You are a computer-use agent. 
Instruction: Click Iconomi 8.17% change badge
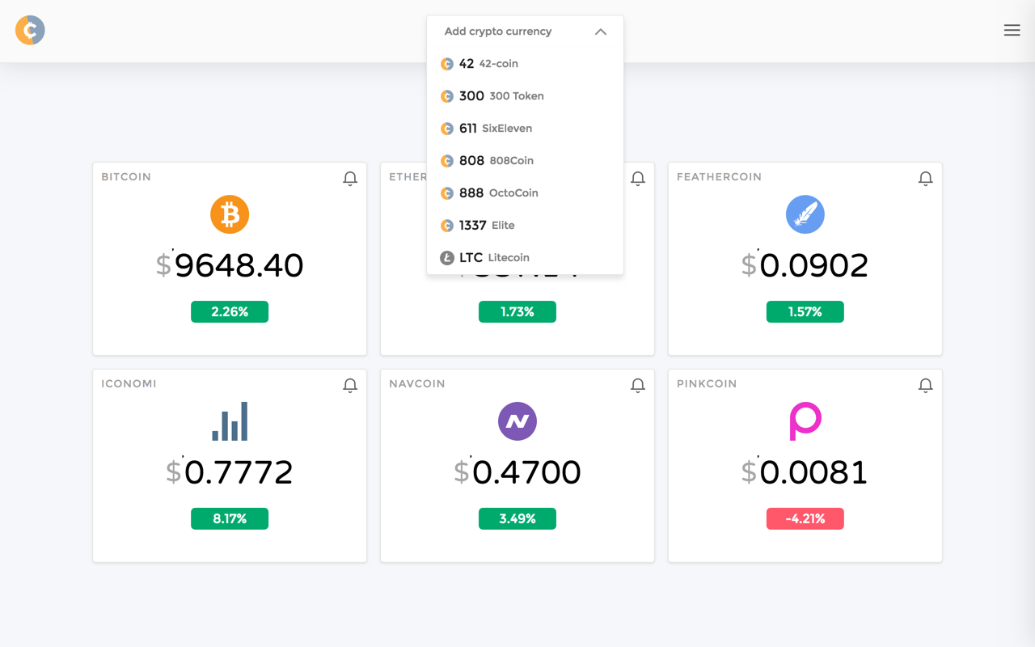pos(230,518)
